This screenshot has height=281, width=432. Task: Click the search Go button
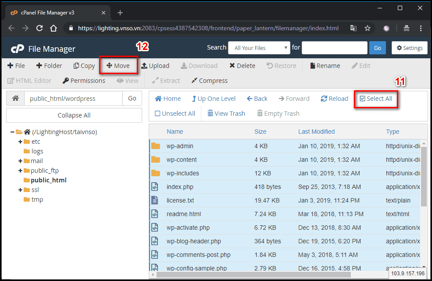pyautogui.click(x=378, y=48)
